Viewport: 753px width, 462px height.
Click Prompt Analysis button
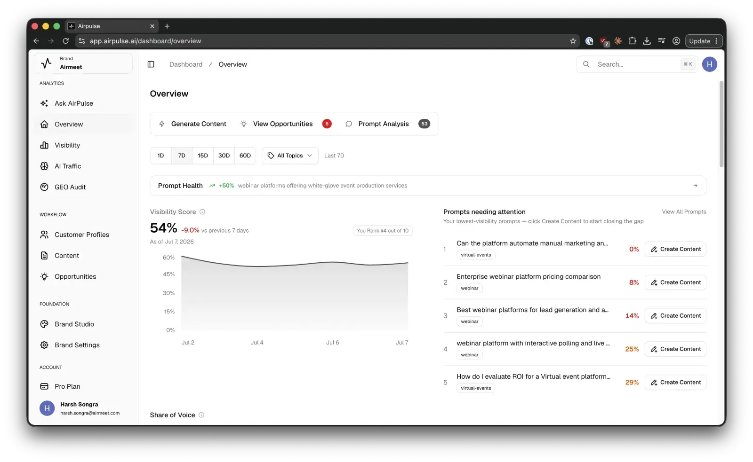(388, 124)
